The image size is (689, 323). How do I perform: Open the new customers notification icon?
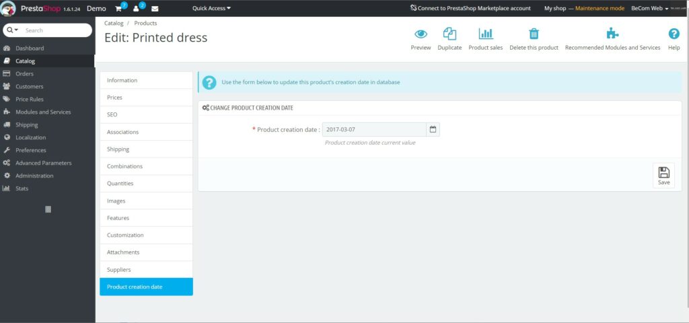click(x=136, y=8)
